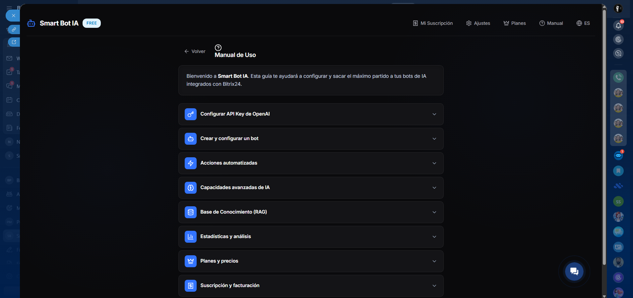Click the bar chart Estadísticas icon

coord(191,237)
